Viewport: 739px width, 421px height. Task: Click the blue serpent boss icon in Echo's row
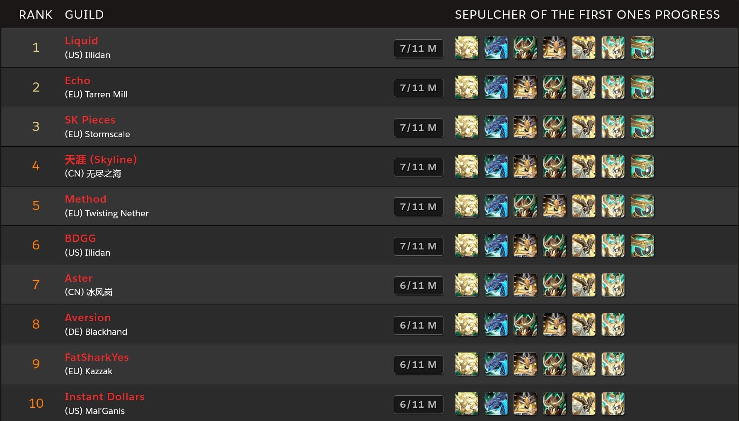[496, 87]
